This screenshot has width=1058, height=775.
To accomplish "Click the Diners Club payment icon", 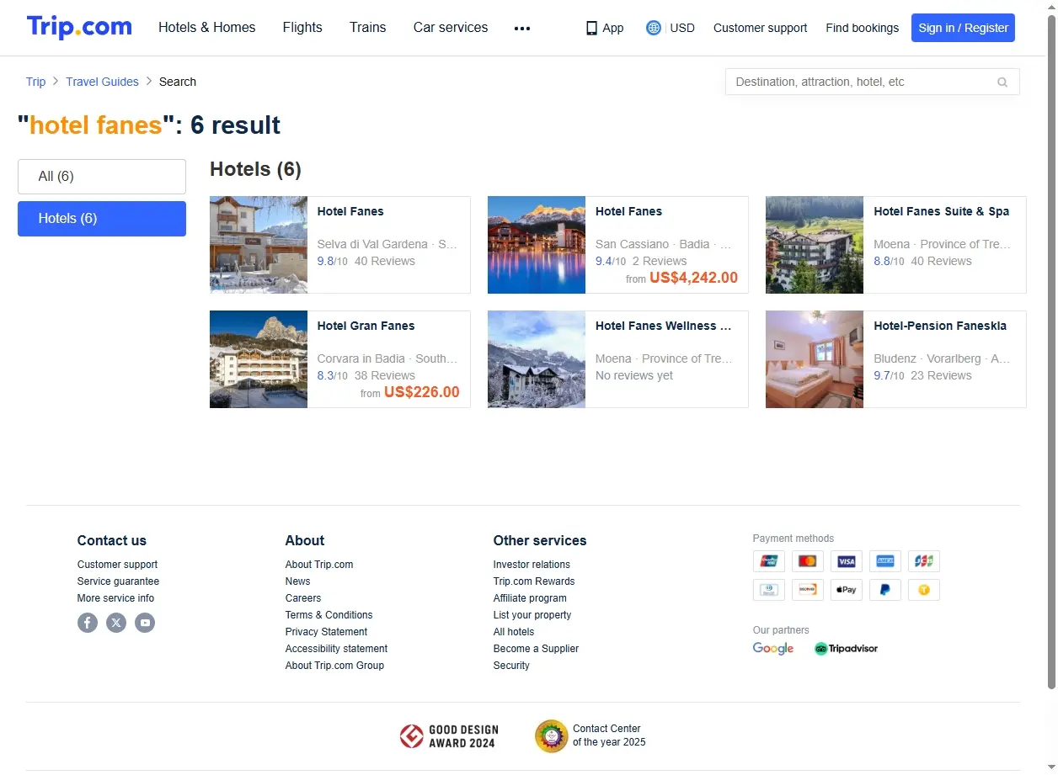I will pos(769,590).
